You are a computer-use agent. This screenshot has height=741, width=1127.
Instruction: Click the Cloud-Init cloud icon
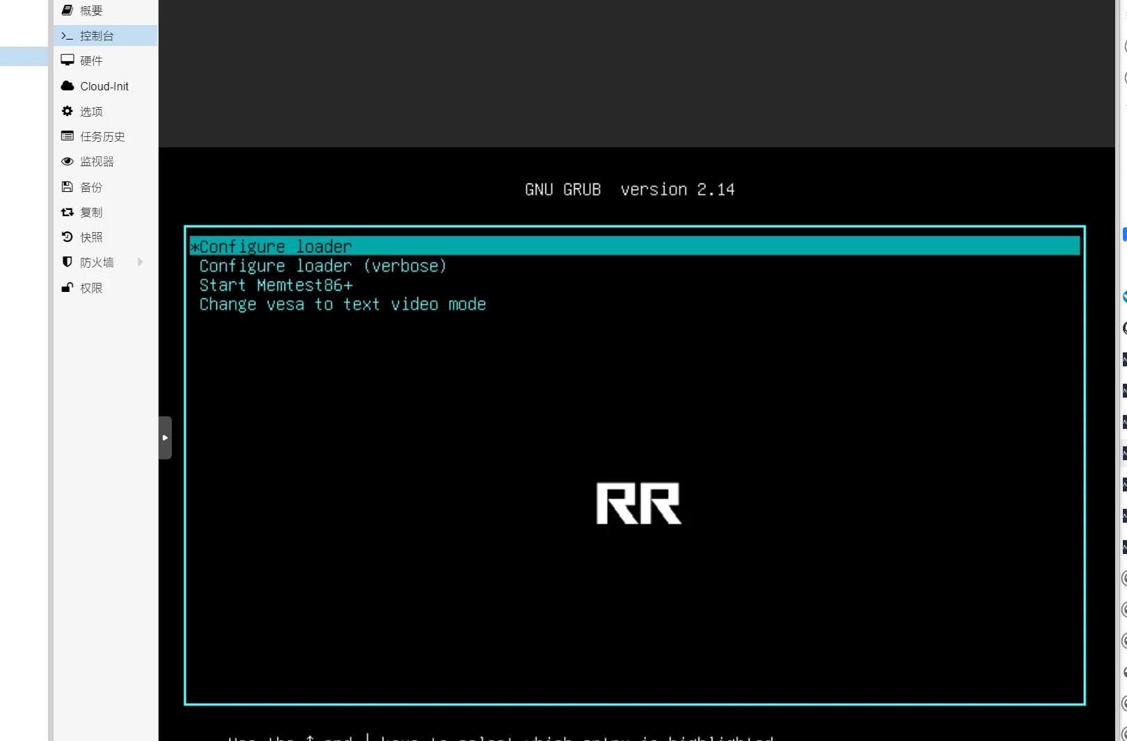[67, 86]
